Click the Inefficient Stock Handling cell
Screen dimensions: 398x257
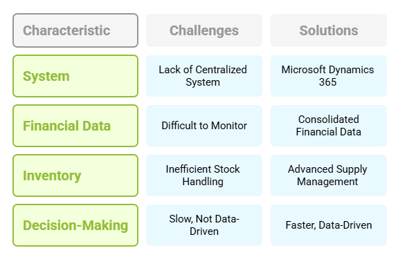204,175
